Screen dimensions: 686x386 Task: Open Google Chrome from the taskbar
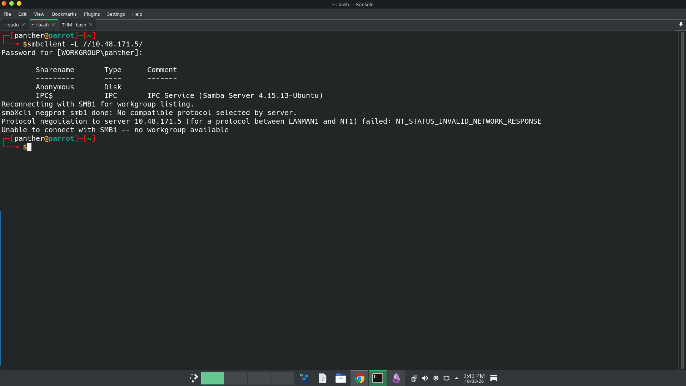coord(359,378)
